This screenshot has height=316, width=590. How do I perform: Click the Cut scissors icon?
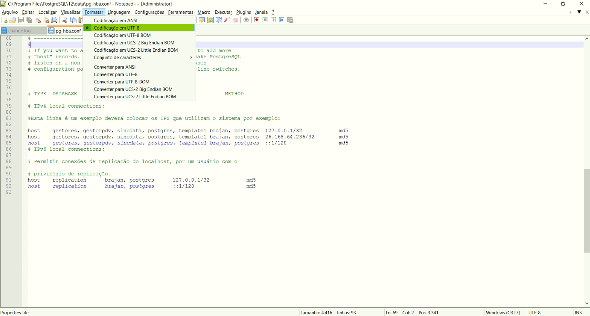pyautogui.click(x=64, y=20)
